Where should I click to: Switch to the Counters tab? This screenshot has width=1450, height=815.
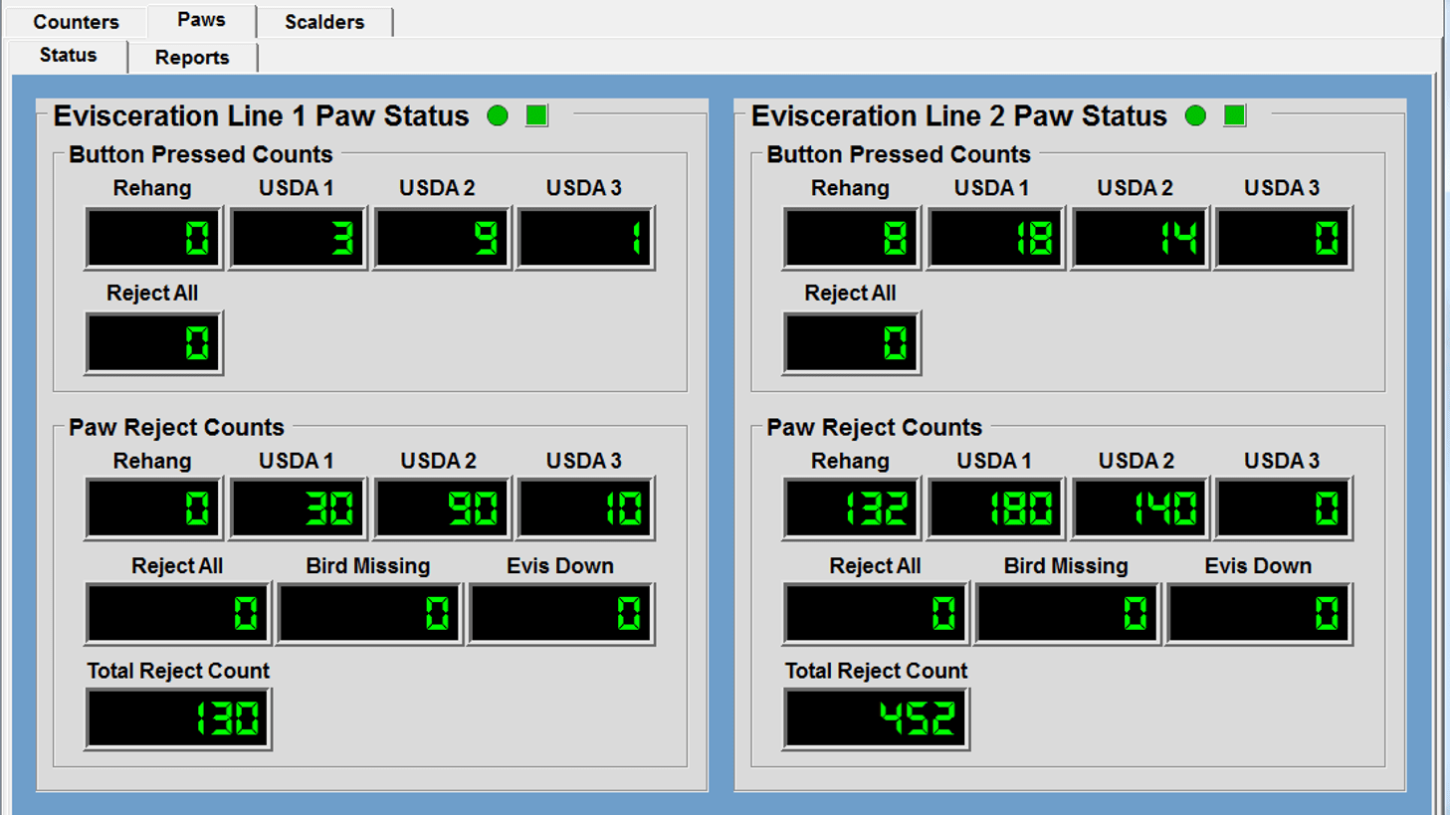(x=75, y=21)
